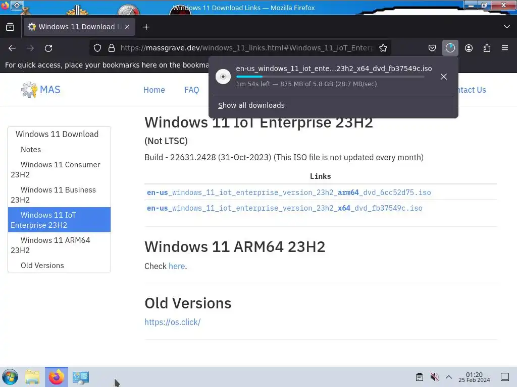Image resolution: width=517 pixels, height=387 pixels.
Task: Open the extensions puzzle icon
Action: pyautogui.click(x=487, y=48)
